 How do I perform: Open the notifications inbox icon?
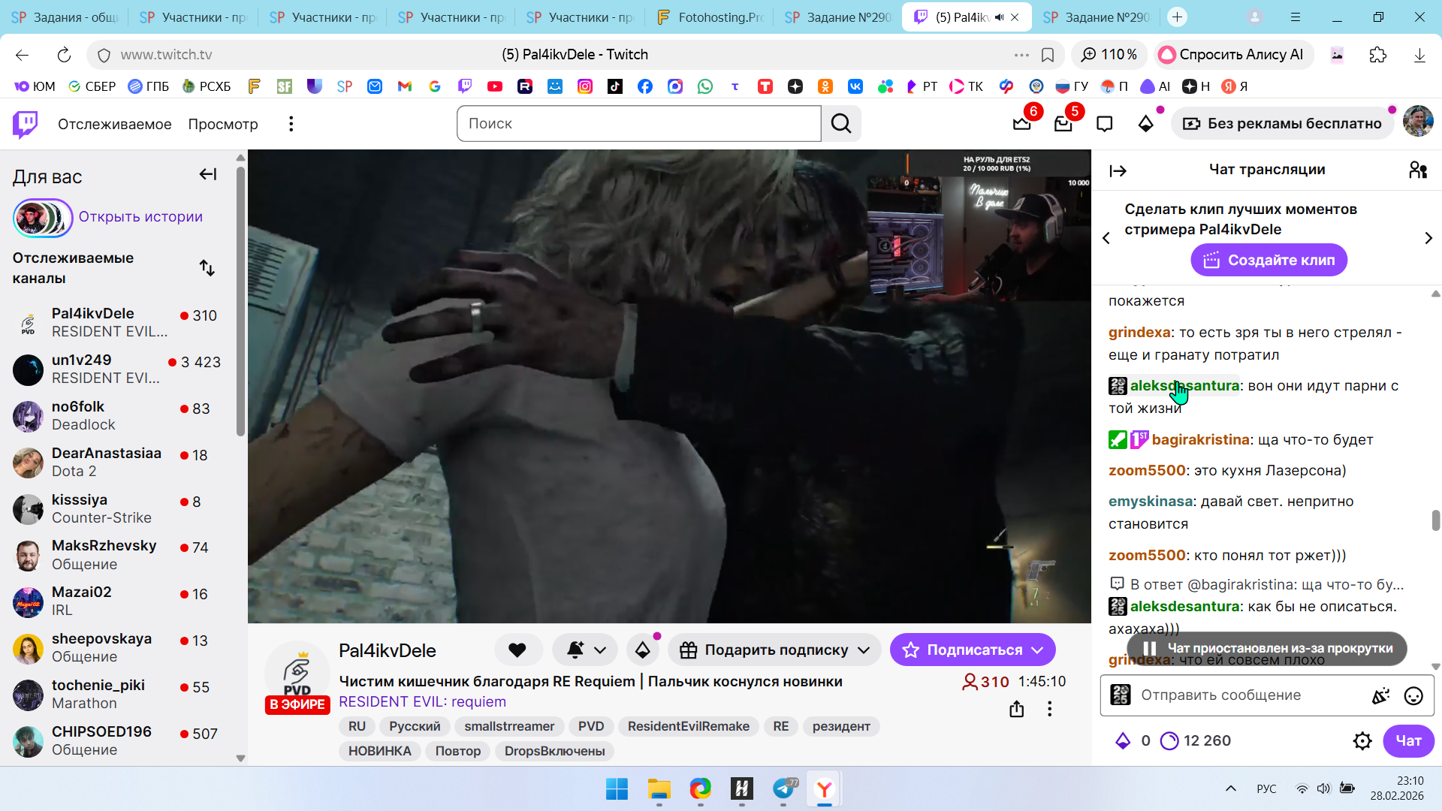pyautogui.click(x=1063, y=124)
